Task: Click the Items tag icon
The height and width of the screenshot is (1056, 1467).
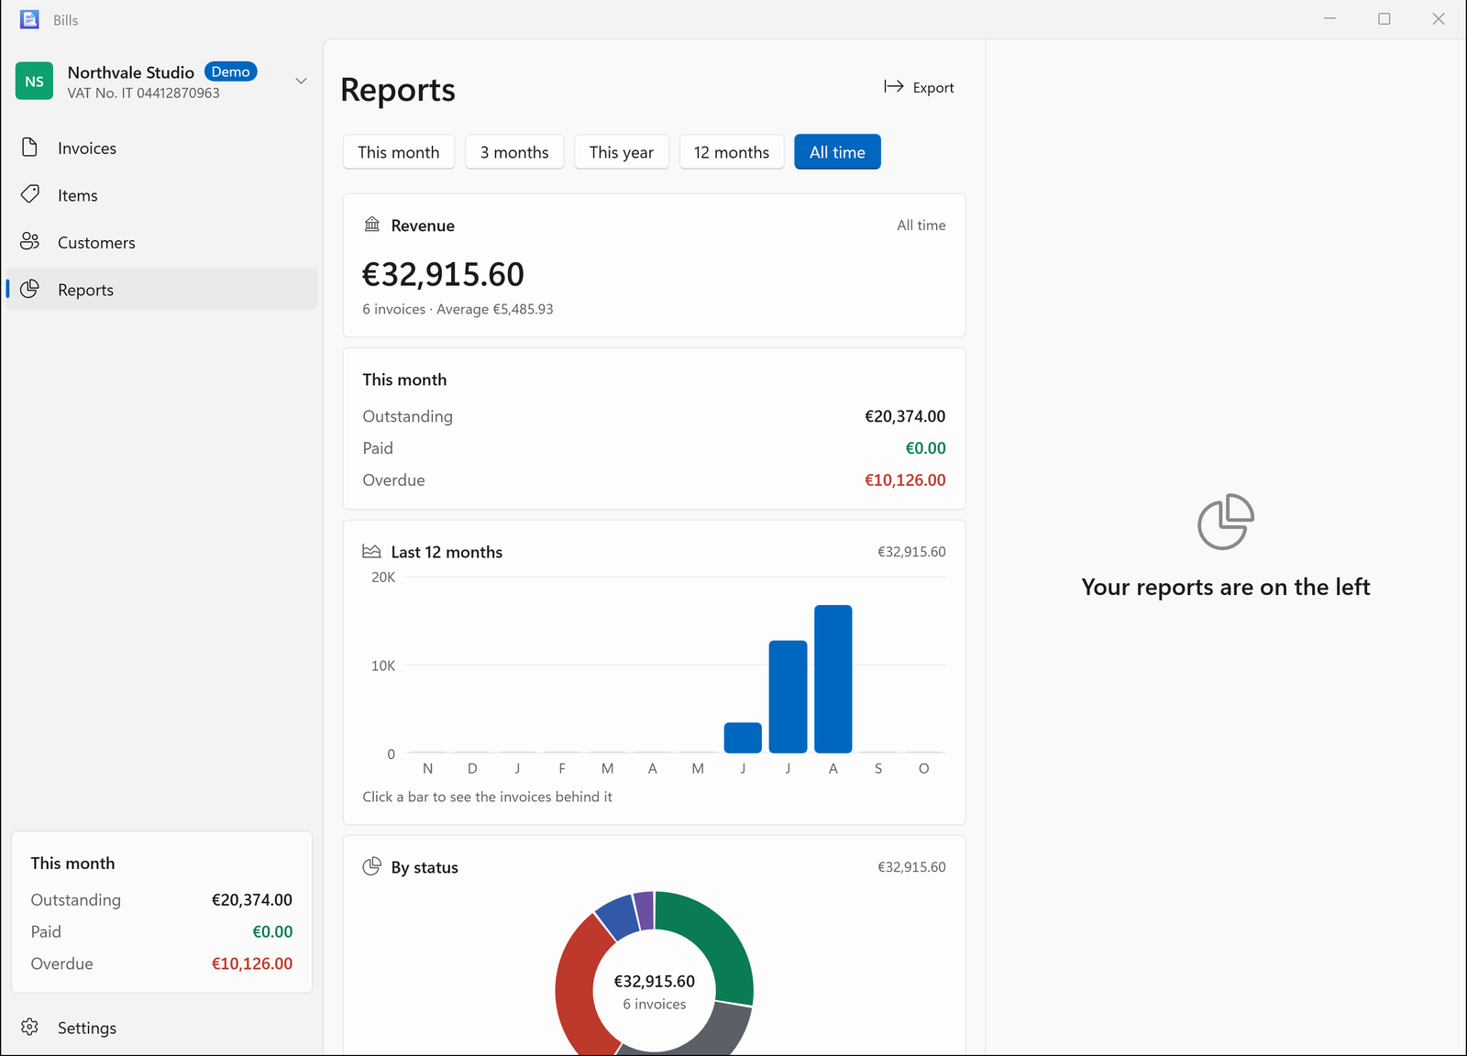Action: (x=29, y=194)
